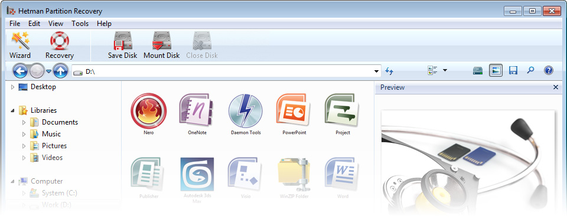Go back with the blue Back arrow
567x222 pixels.
20,71
